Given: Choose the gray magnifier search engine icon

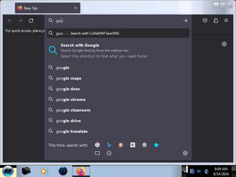Looking at the screenshot, I should (x=144, y=145).
